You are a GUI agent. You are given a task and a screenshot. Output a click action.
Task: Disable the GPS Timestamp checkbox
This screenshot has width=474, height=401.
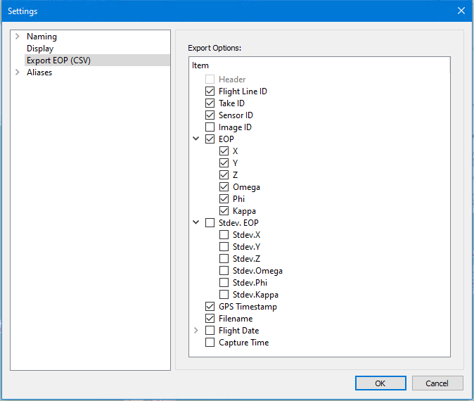(210, 307)
